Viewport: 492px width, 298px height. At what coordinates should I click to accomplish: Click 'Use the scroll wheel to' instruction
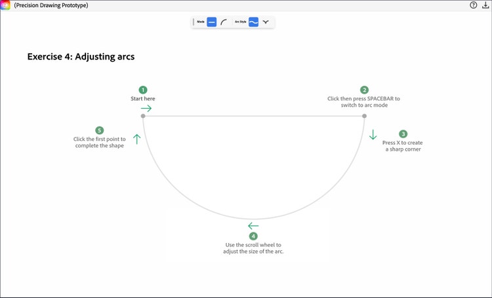[253, 245]
